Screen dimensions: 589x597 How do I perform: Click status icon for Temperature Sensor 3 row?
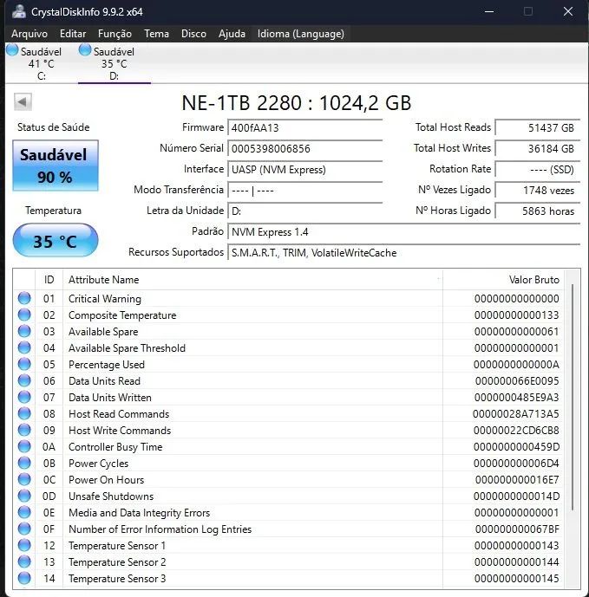coord(24,578)
